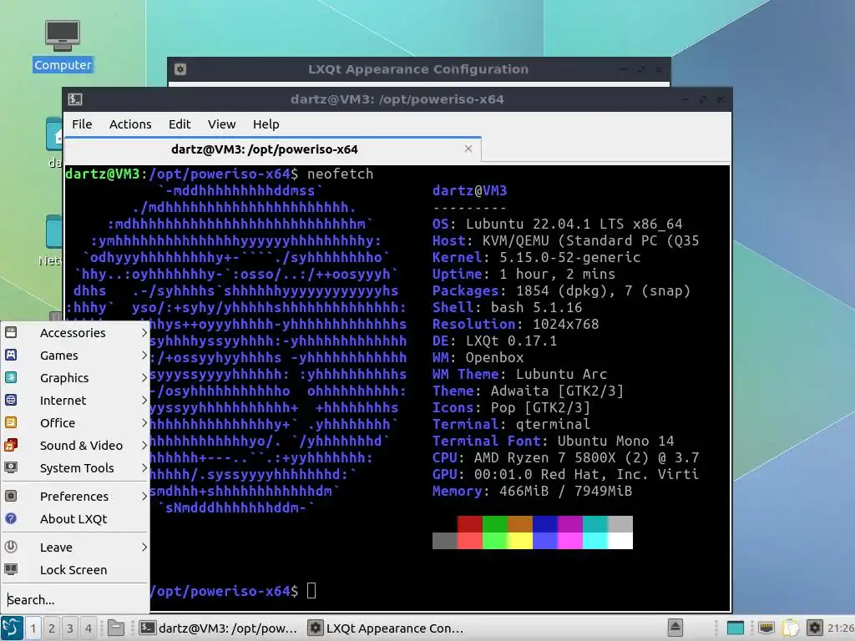The width and height of the screenshot is (855, 641).
Task: Expand the Leave submenu
Action: (75, 548)
